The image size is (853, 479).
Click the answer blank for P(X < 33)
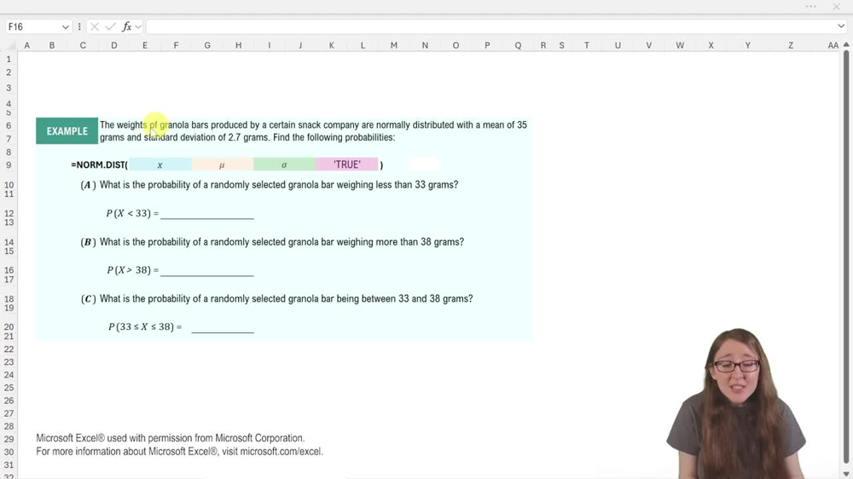[207, 214]
